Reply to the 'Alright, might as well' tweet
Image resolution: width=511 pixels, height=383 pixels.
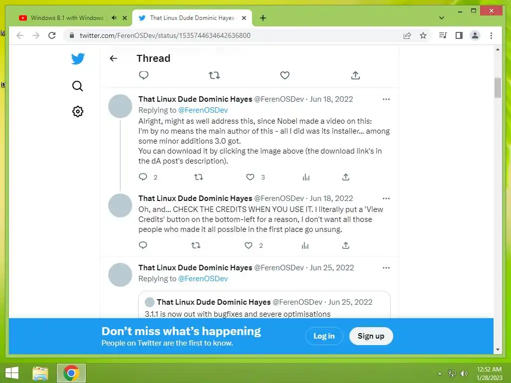pyautogui.click(x=143, y=177)
